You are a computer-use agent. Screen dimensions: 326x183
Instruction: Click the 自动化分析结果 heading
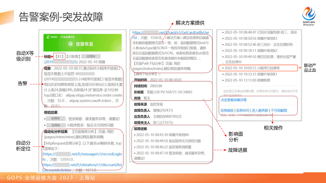pos(56,132)
